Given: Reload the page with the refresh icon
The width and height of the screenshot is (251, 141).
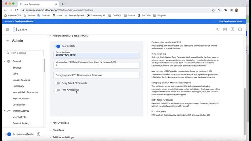Looking at the screenshot, I should (x=16, y=10).
